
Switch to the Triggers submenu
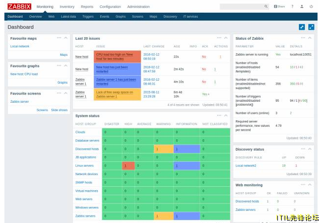(88, 17)
